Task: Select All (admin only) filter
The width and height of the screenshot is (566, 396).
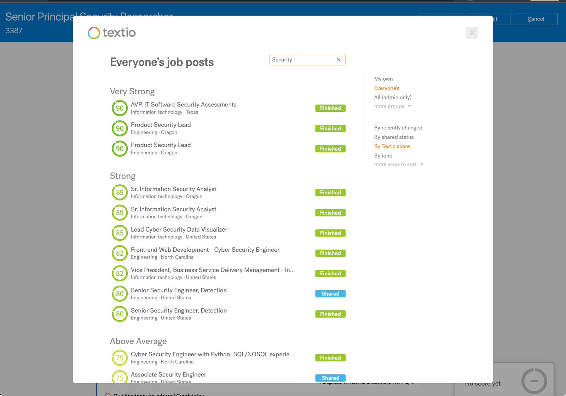Action: (393, 97)
